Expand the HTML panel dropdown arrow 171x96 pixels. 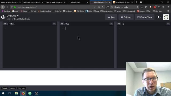pos(54,24)
